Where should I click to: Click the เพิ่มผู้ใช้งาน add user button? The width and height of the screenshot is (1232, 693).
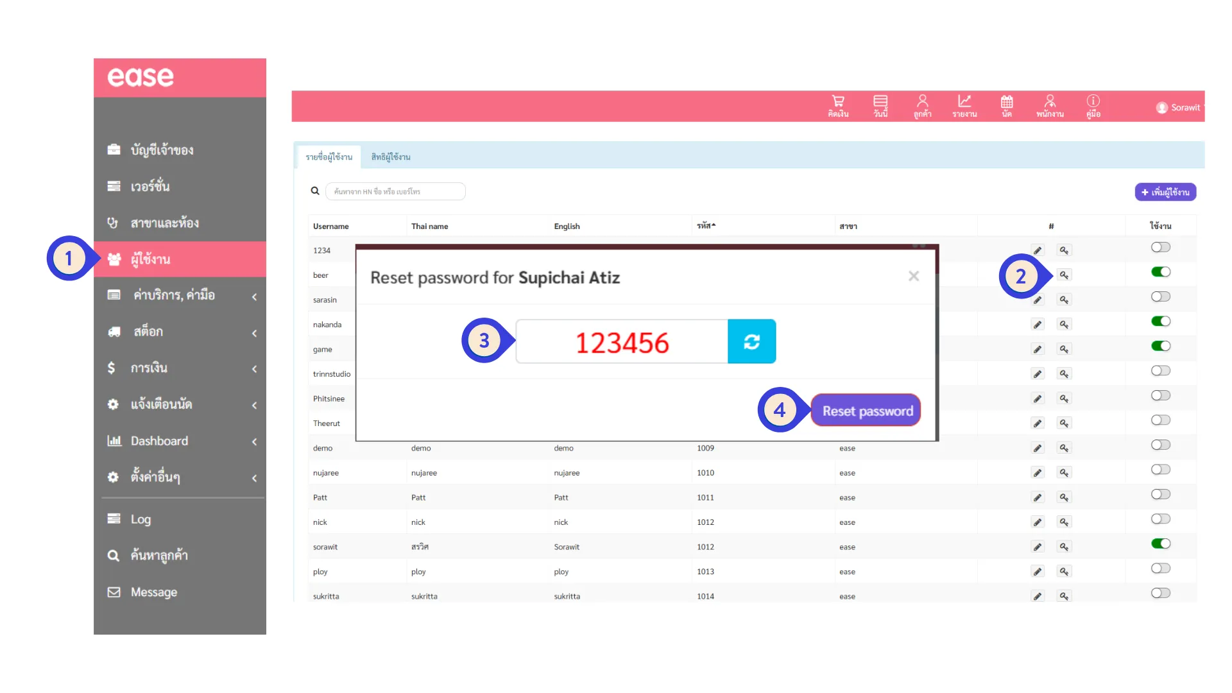point(1165,192)
